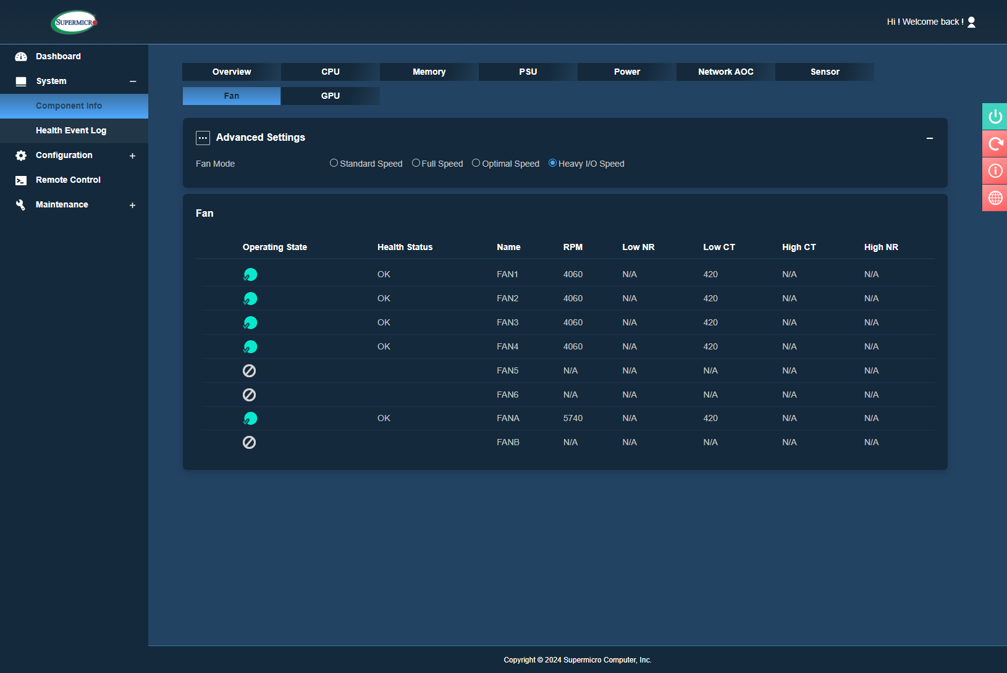This screenshot has width=1007, height=673.
Task: Open Health Event Log
Action: [74, 131]
